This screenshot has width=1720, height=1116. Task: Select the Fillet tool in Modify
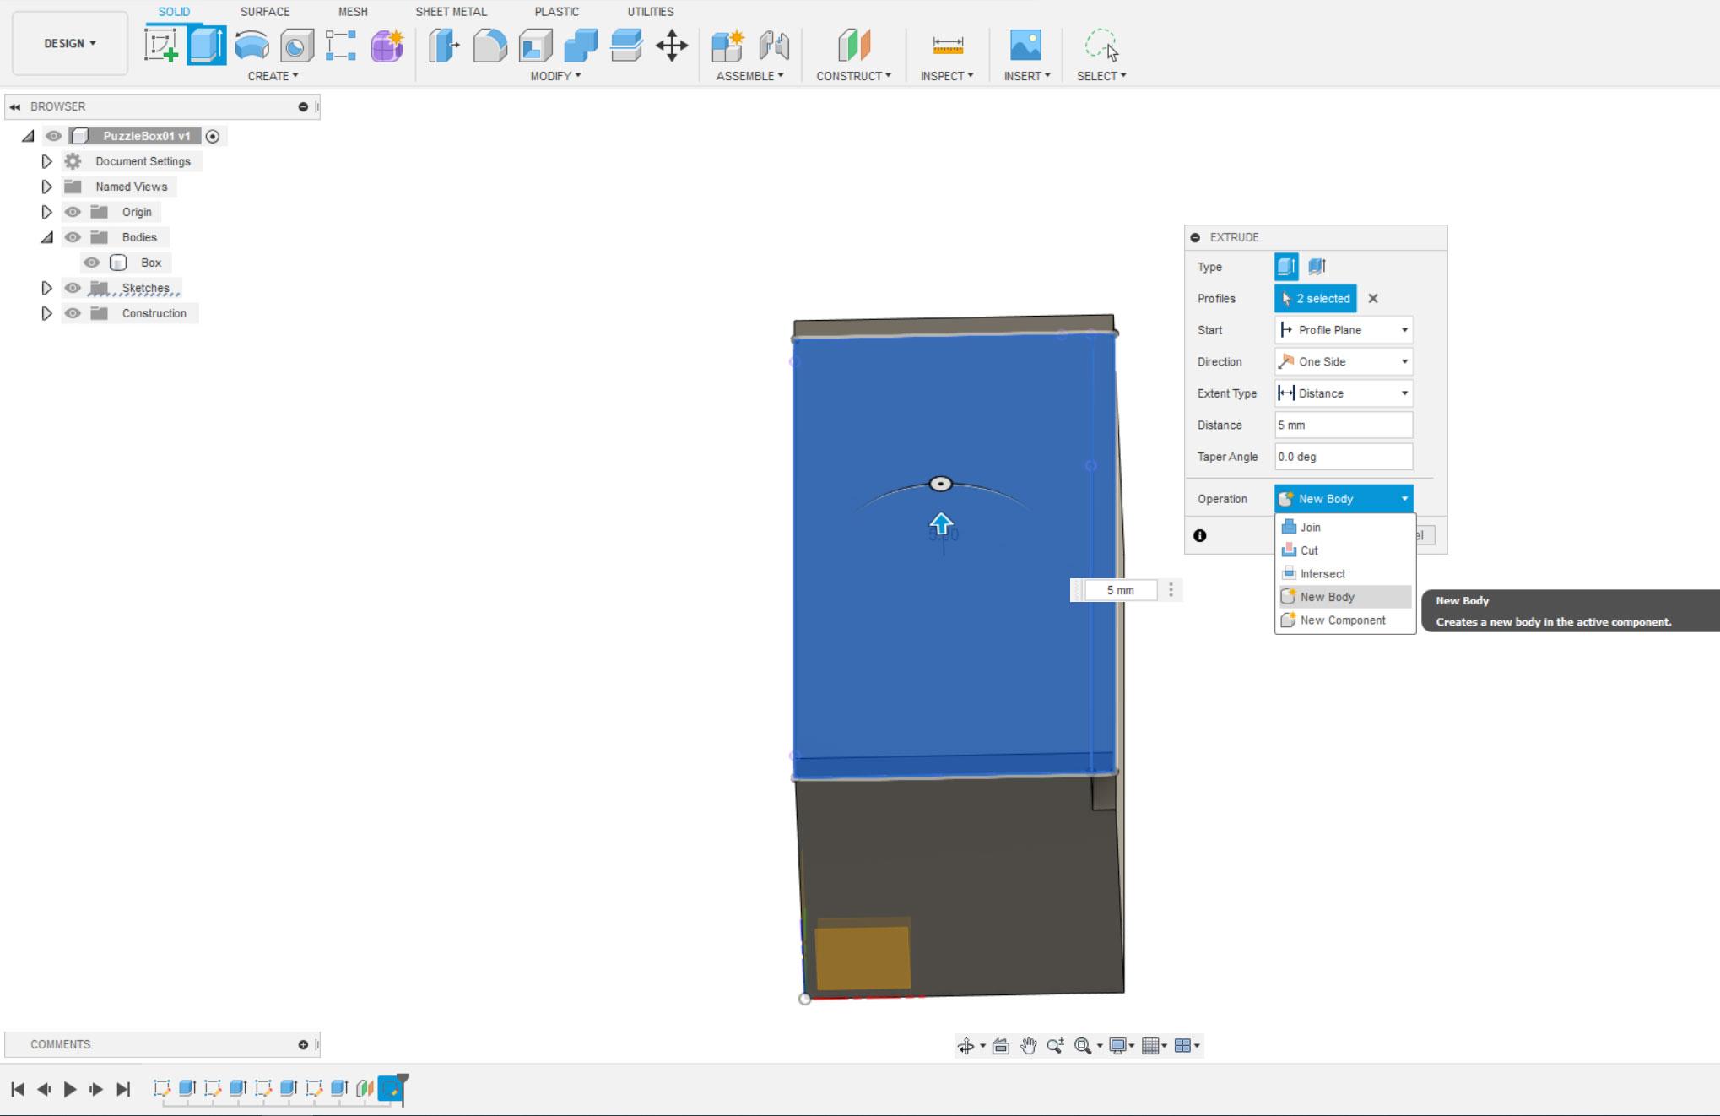490,45
